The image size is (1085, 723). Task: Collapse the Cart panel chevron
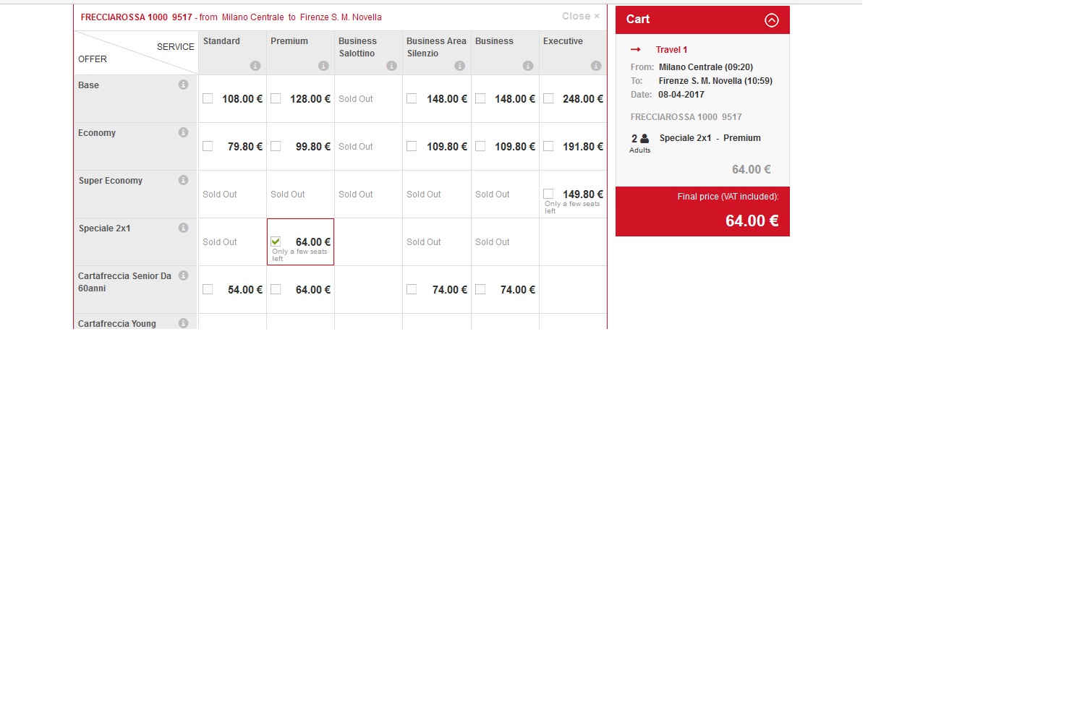click(x=772, y=20)
